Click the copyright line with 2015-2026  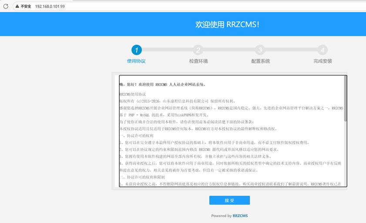click(178, 101)
